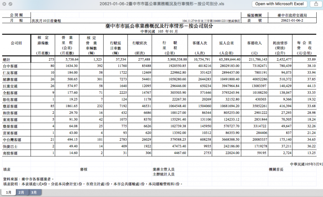Click the 延人公里 column header
Screen dimensions: 323x197
227,43
